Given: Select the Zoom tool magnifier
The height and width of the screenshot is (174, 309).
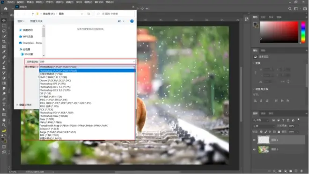Looking at the screenshot, I should 4,125.
